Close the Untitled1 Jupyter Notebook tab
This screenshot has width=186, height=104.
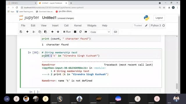pos(66,3)
